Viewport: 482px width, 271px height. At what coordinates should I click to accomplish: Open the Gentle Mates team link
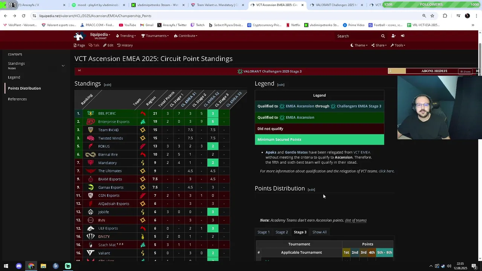click(296, 152)
